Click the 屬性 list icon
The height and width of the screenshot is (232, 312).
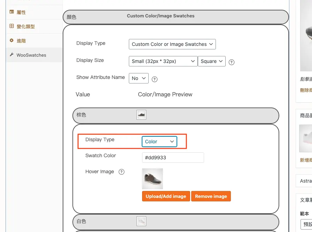coord(12,12)
